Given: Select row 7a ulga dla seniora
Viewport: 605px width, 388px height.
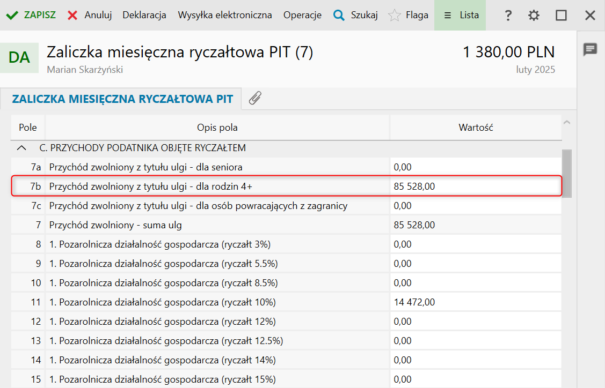Looking at the screenshot, I should (x=217, y=167).
